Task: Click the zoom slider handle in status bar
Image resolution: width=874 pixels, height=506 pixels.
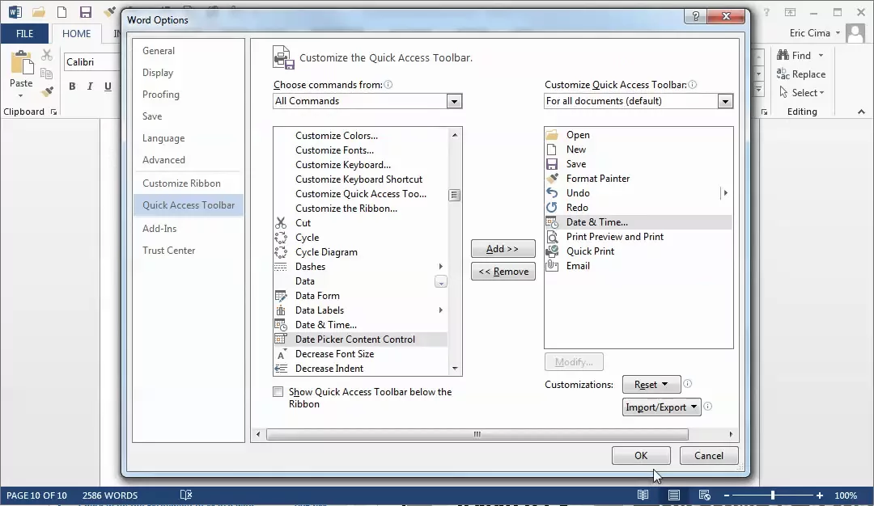Action: pos(773,495)
